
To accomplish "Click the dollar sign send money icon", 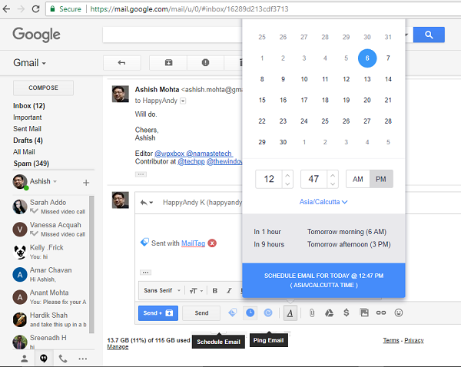I will (347, 312).
